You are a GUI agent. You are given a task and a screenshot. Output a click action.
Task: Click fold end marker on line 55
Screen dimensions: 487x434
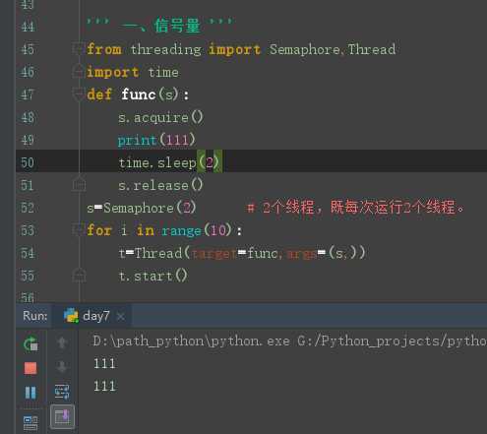click(79, 276)
